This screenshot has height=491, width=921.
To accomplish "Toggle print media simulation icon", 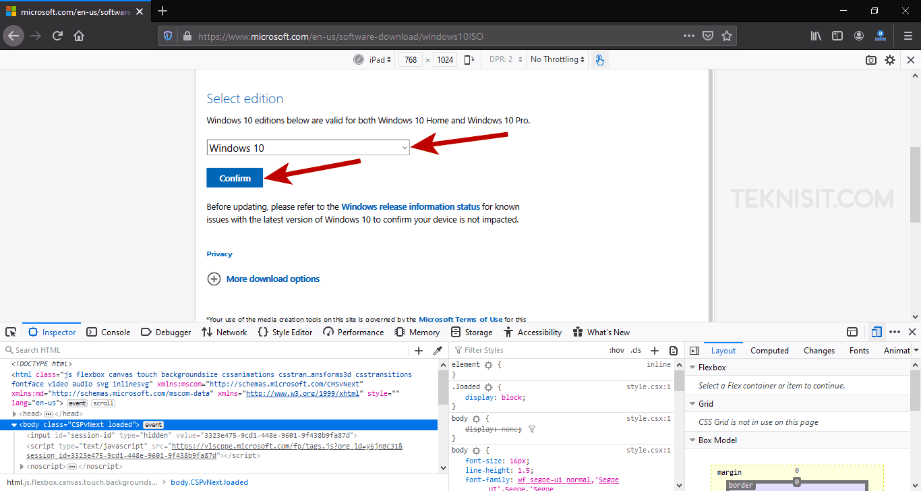I will pos(674,350).
